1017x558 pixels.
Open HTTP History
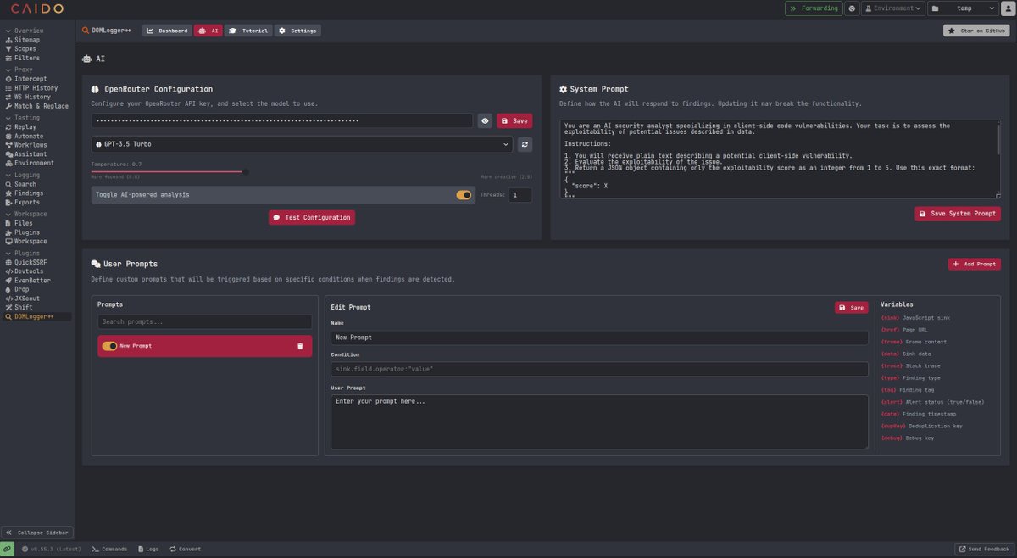tap(36, 87)
